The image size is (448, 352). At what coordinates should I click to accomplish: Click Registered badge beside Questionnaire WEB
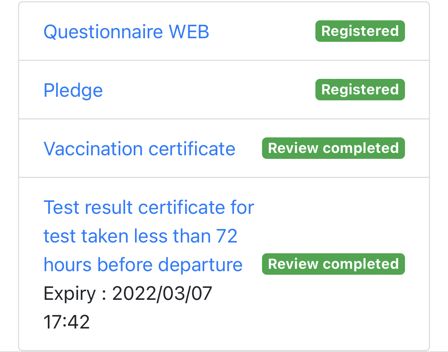pos(360,31)
